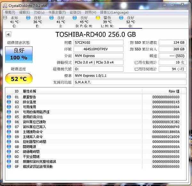Click status icon of attribute 02 綜合溫度
The image size is (192, 186).
(x=9, y=102)
